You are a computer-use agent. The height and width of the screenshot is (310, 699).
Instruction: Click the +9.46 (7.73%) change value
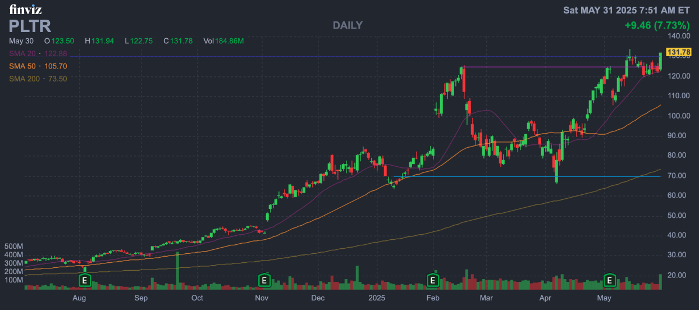pos(657,25)
